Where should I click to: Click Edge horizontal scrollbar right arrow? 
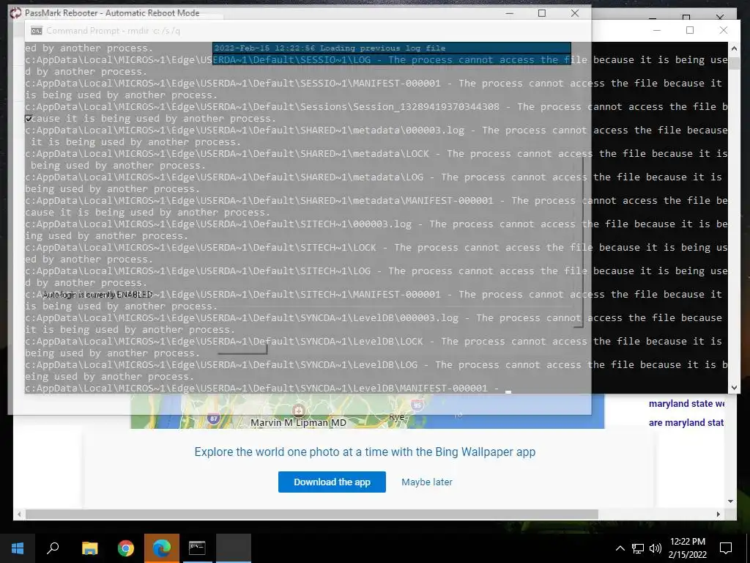coord(718,514)
